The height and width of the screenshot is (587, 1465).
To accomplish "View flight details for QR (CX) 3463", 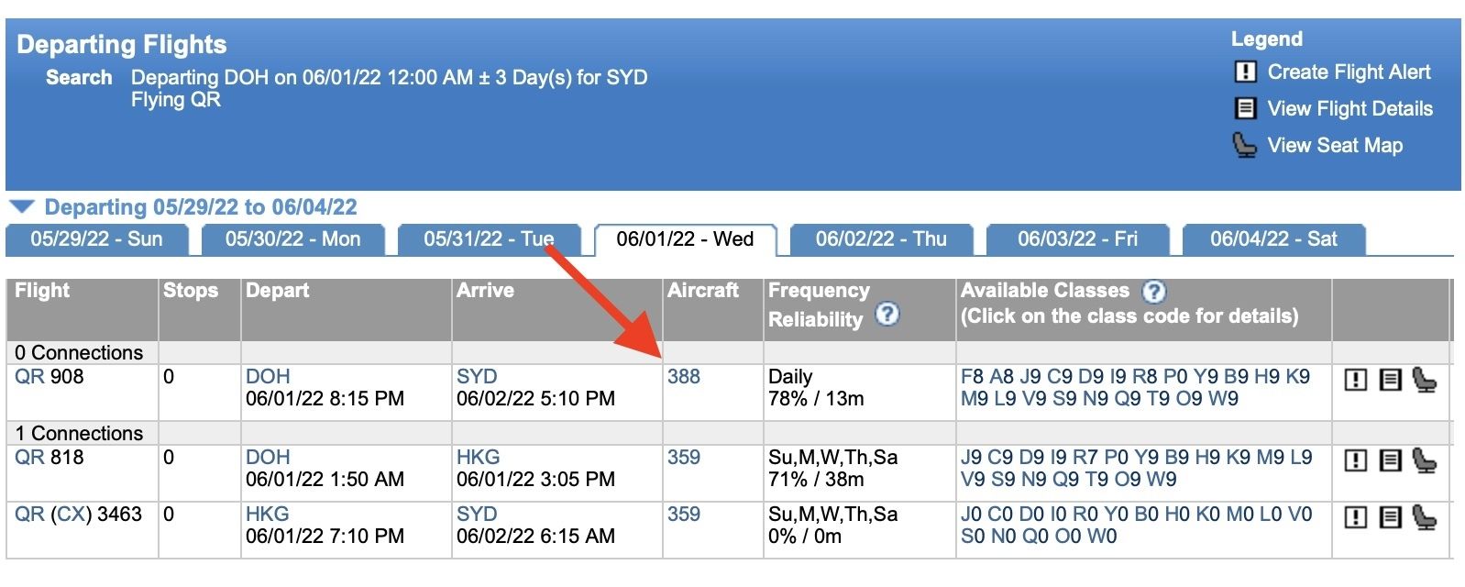I will coord(1391,517).
